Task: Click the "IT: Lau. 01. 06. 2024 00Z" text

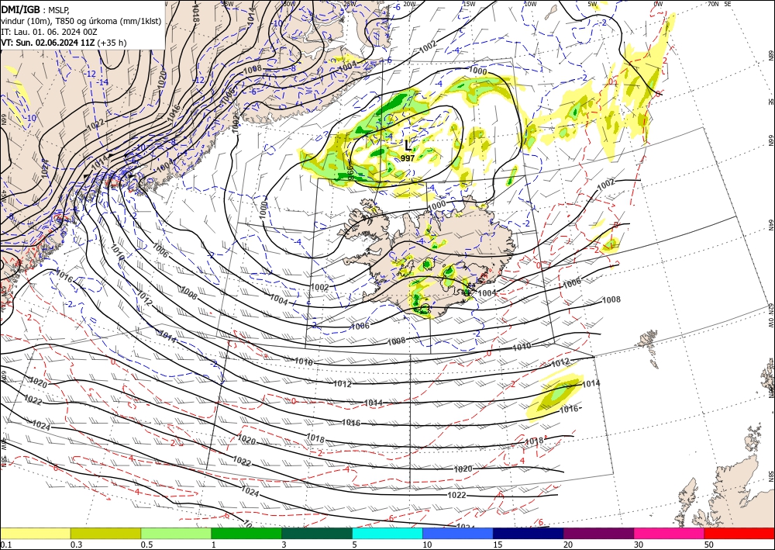Action: point(49,32)
